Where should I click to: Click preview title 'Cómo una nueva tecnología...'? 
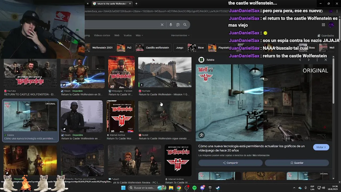click(251, 148)
